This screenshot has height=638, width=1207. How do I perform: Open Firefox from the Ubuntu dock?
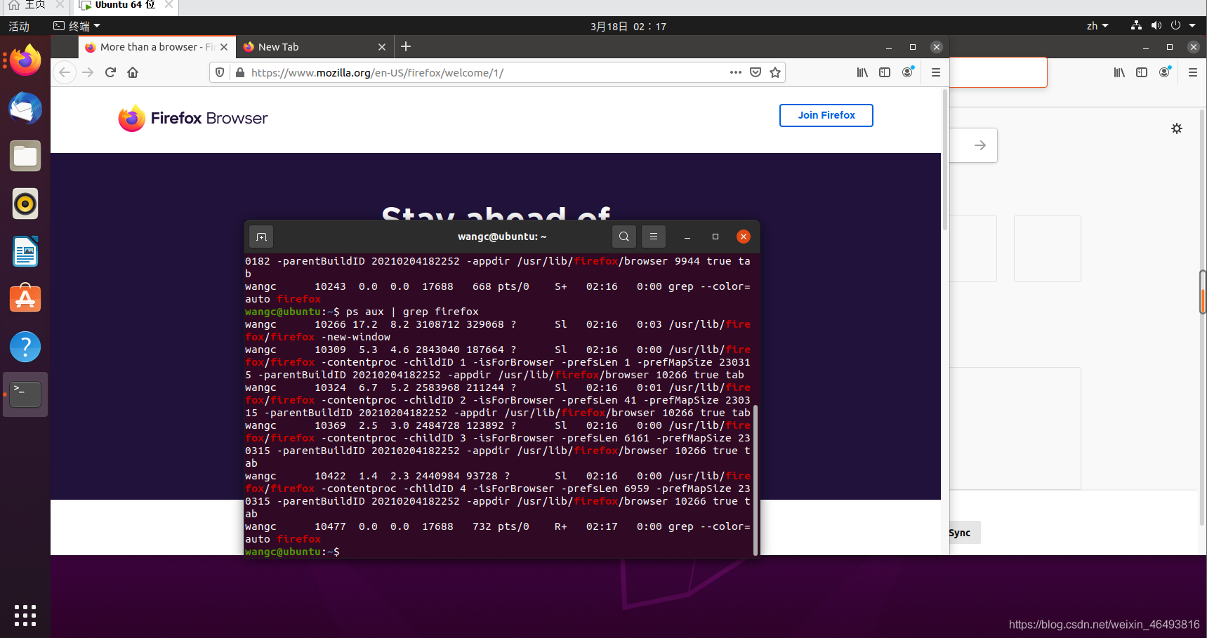click(x=25, y=60)
